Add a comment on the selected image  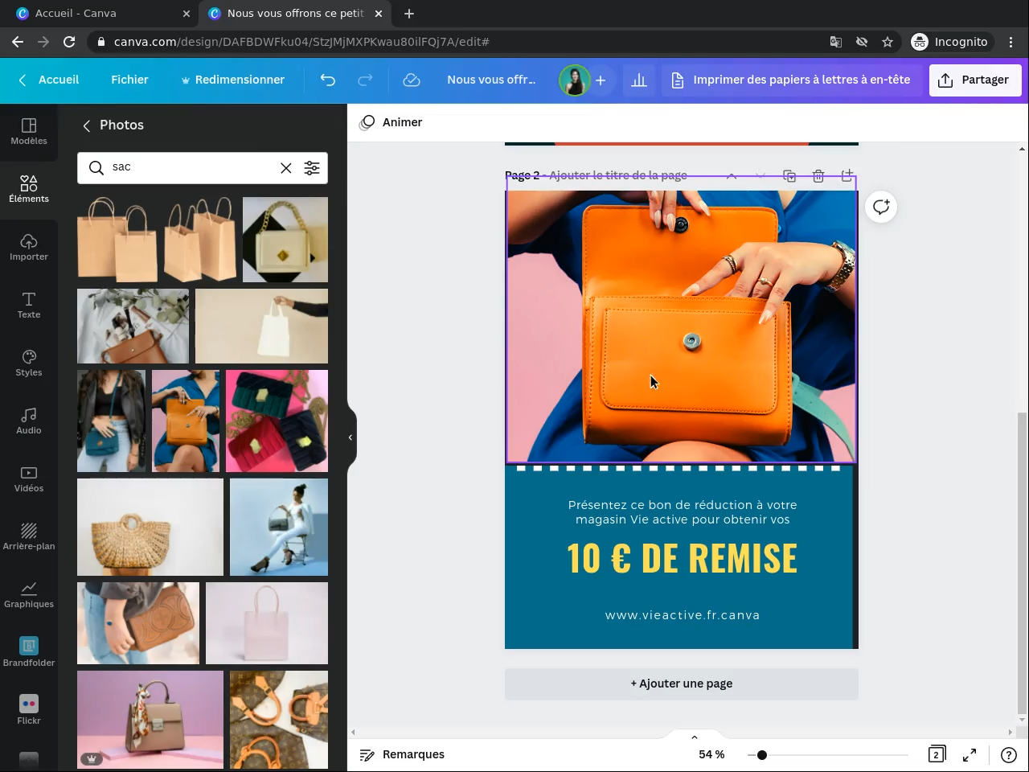881,207
